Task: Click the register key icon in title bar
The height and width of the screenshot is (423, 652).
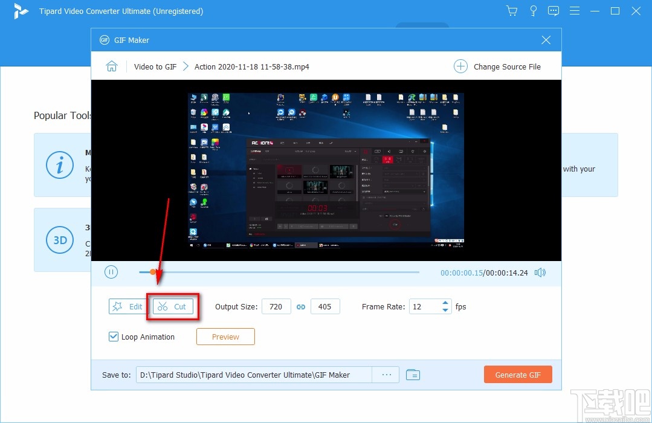Action: click(x=533, y=11)
